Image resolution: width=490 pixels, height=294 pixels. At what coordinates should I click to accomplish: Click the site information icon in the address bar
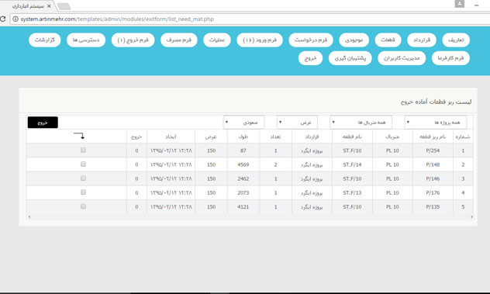click(x=16, y=19)
